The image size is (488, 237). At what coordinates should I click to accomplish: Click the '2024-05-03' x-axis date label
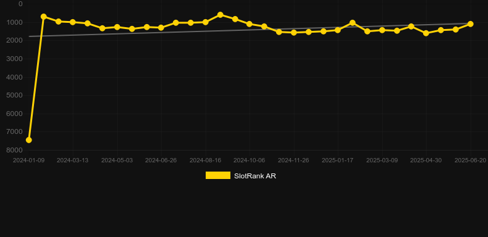[117, 160]
